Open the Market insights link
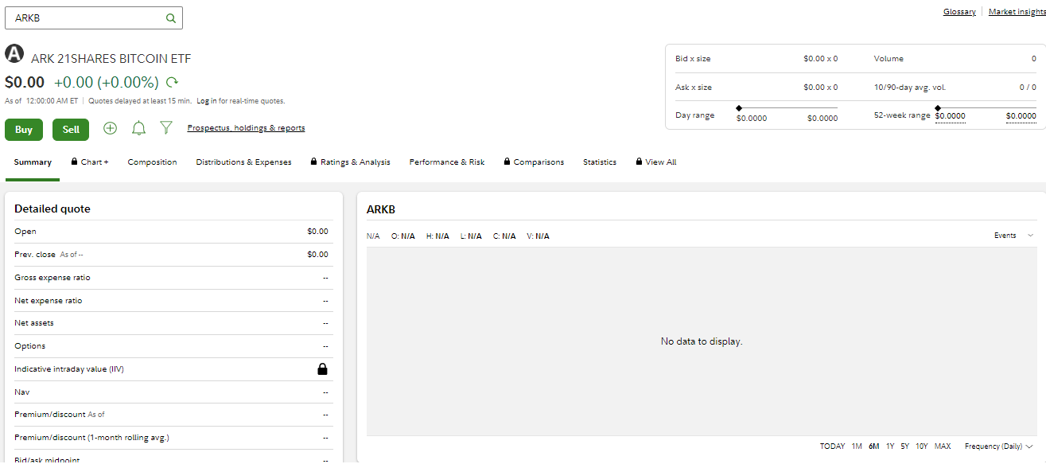Viewport: 1046px width, 464px height. [1017, 12]
